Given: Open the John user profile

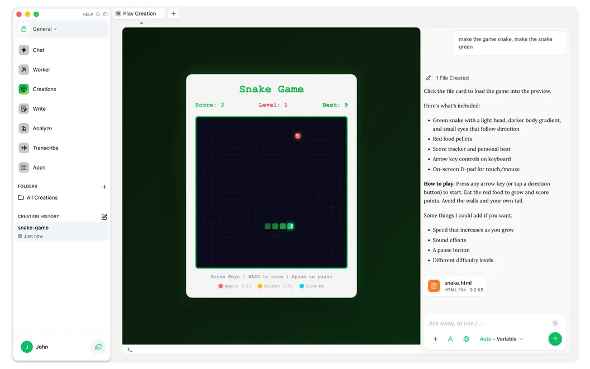Looking at the screenshot, I should (35, 347).
